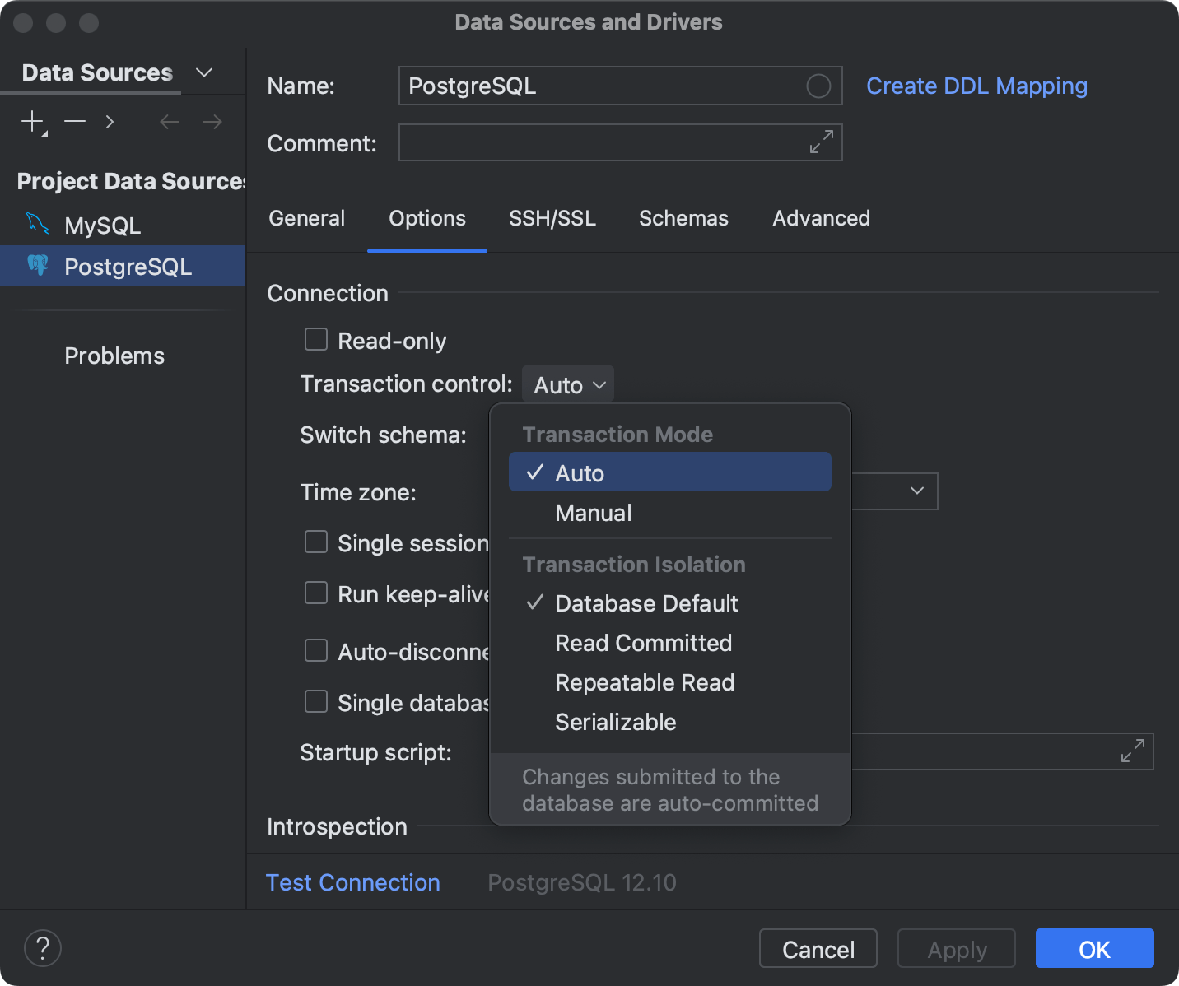The image size is (1179, 986).
Task: Switch to the SSH/SSL tab
Action: (x=552, y=218)
